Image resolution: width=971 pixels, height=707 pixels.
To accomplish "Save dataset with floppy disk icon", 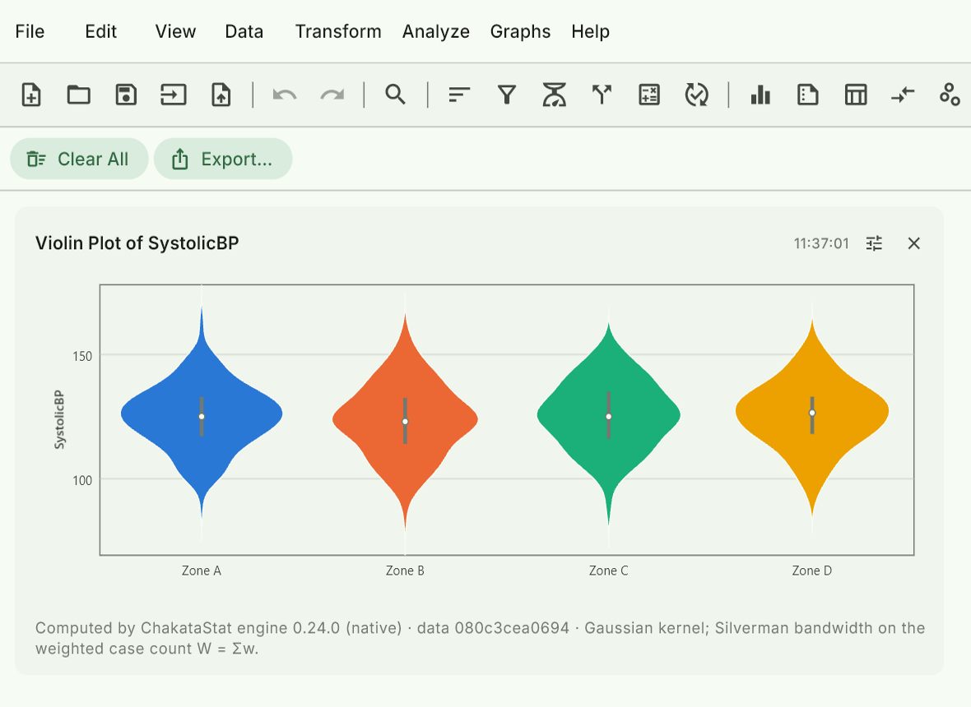I will point(127,95).
